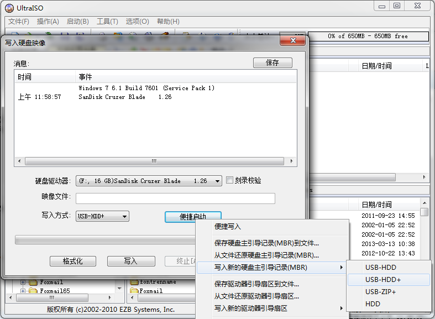Click tree pane scroll-down arrow

point(119,289)
